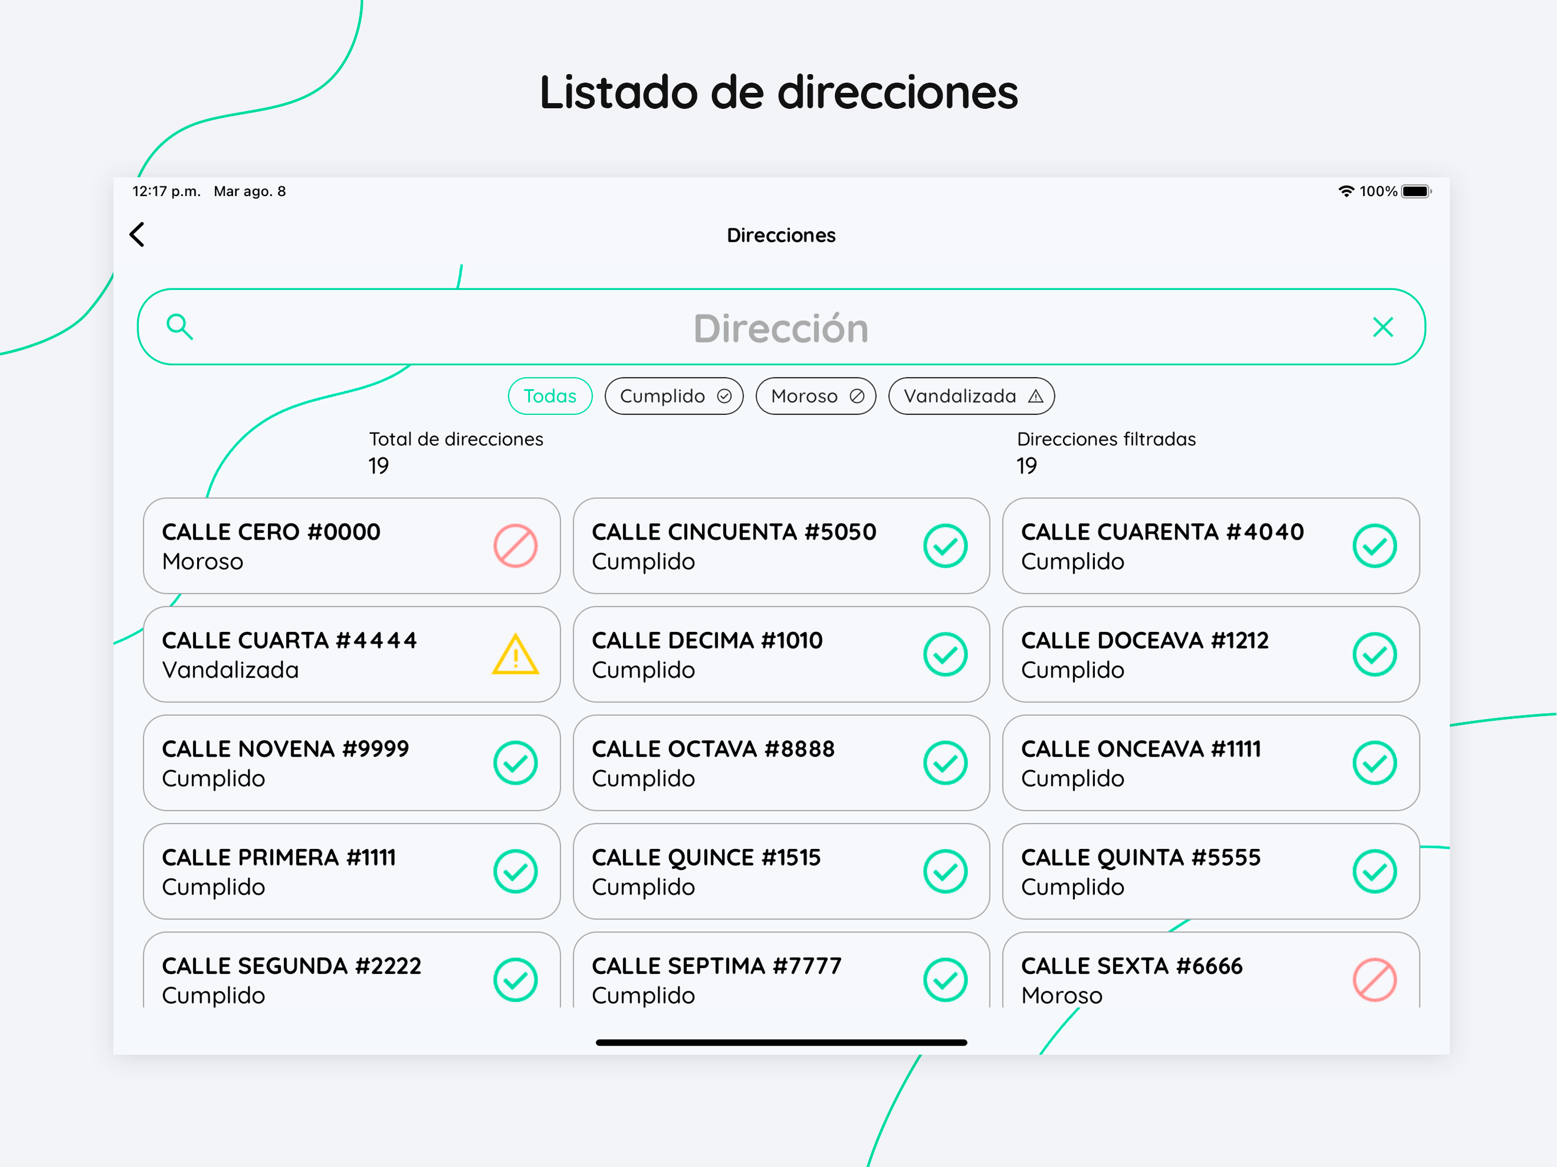Open the CALLE SEGUNDA #2222 address title

291,966
